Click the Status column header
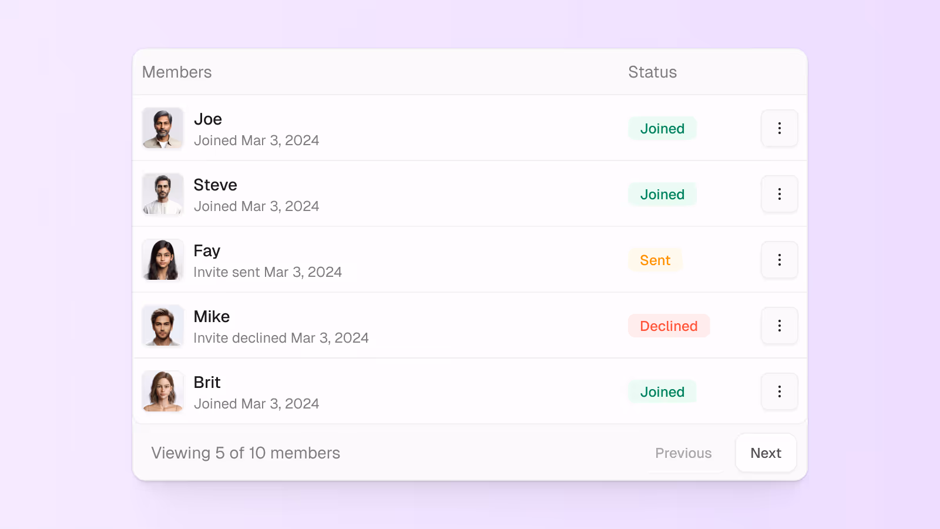 652,72
